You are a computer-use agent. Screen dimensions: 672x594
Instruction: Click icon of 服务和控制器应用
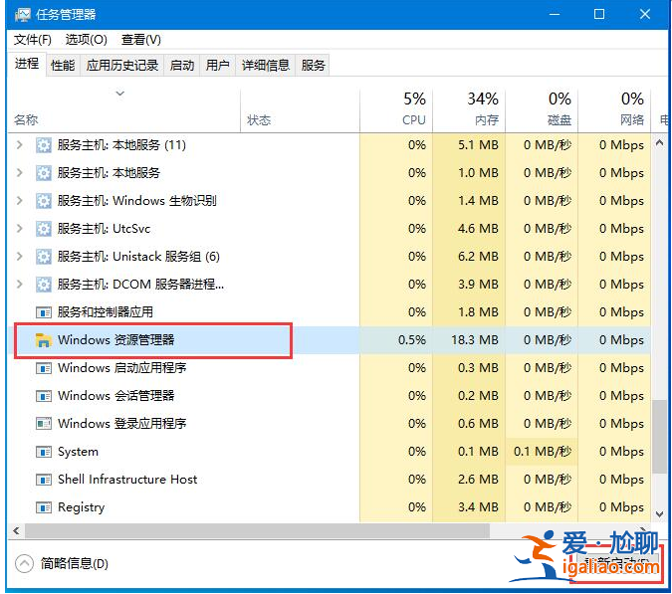[43, 312]
